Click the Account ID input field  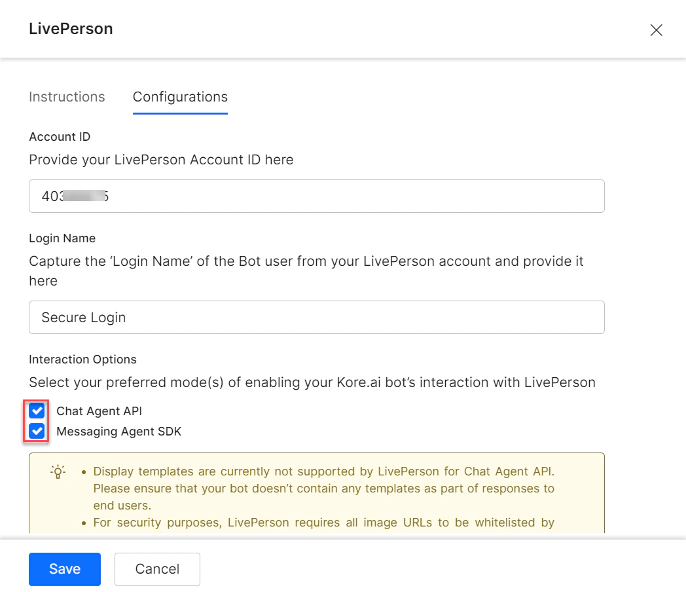pyautogui.click(x=317, y=196)
